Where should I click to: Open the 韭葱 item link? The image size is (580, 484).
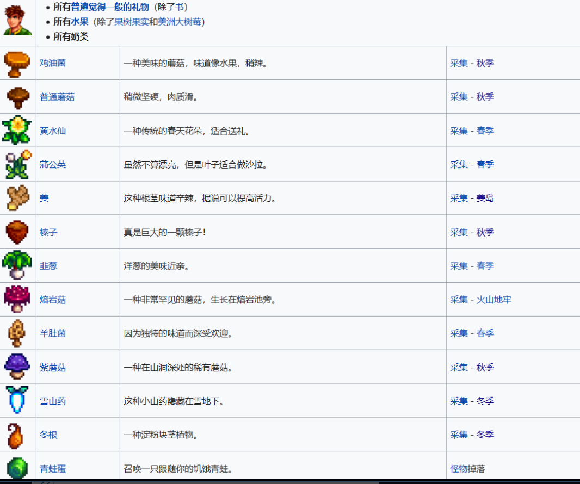point(48,266)
